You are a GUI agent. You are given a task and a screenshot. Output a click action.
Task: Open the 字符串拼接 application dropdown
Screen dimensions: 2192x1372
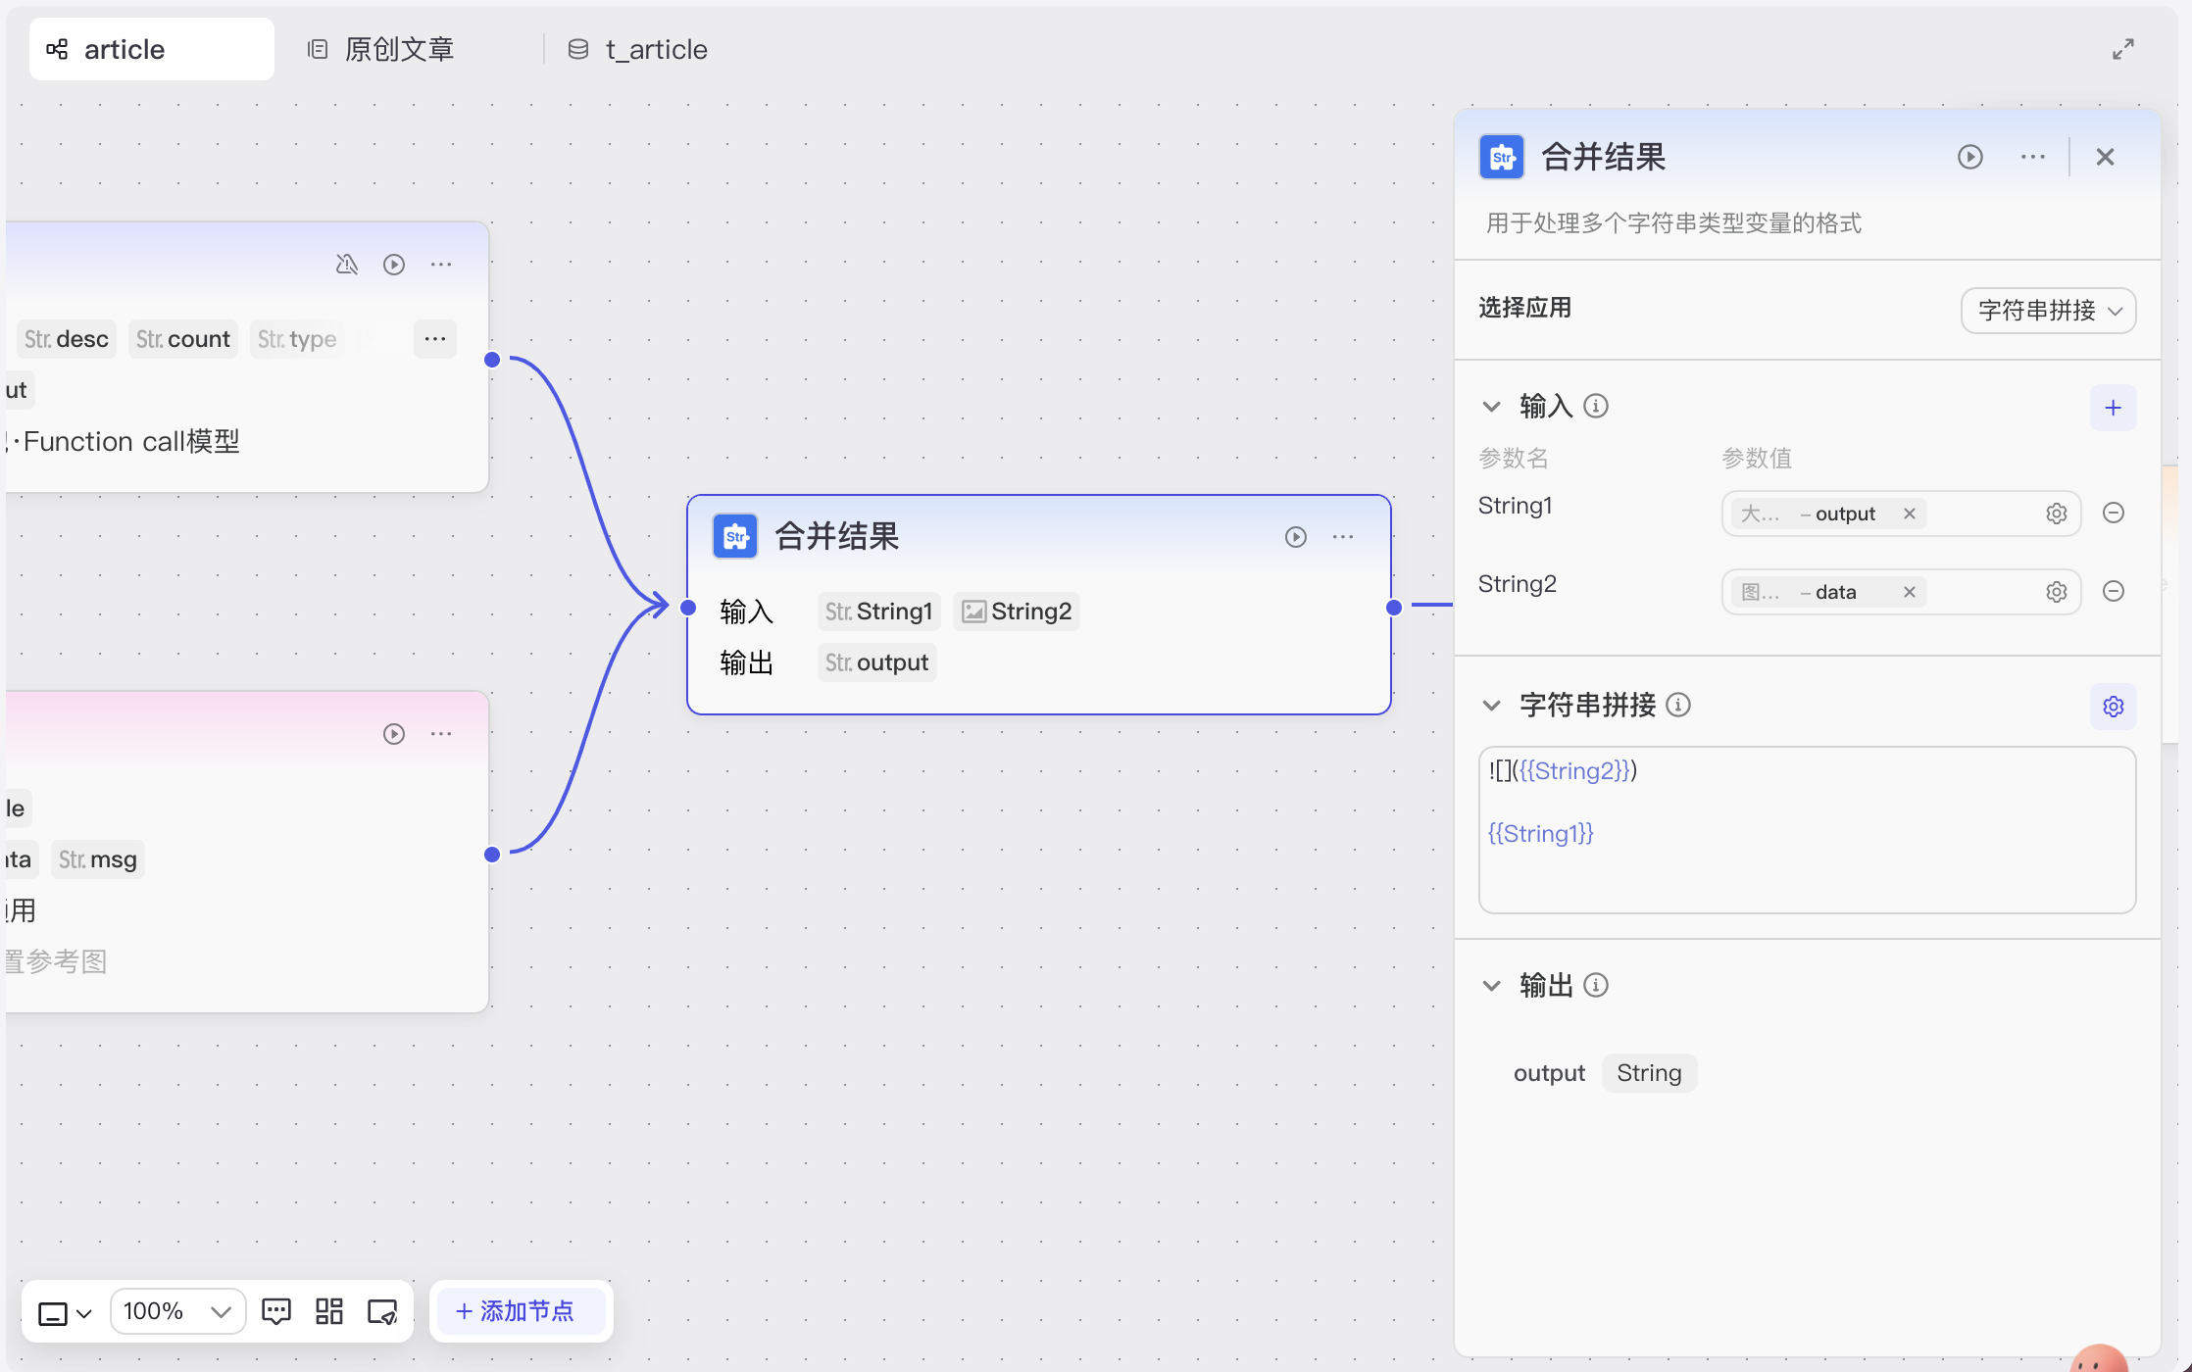click(2048, 311)
